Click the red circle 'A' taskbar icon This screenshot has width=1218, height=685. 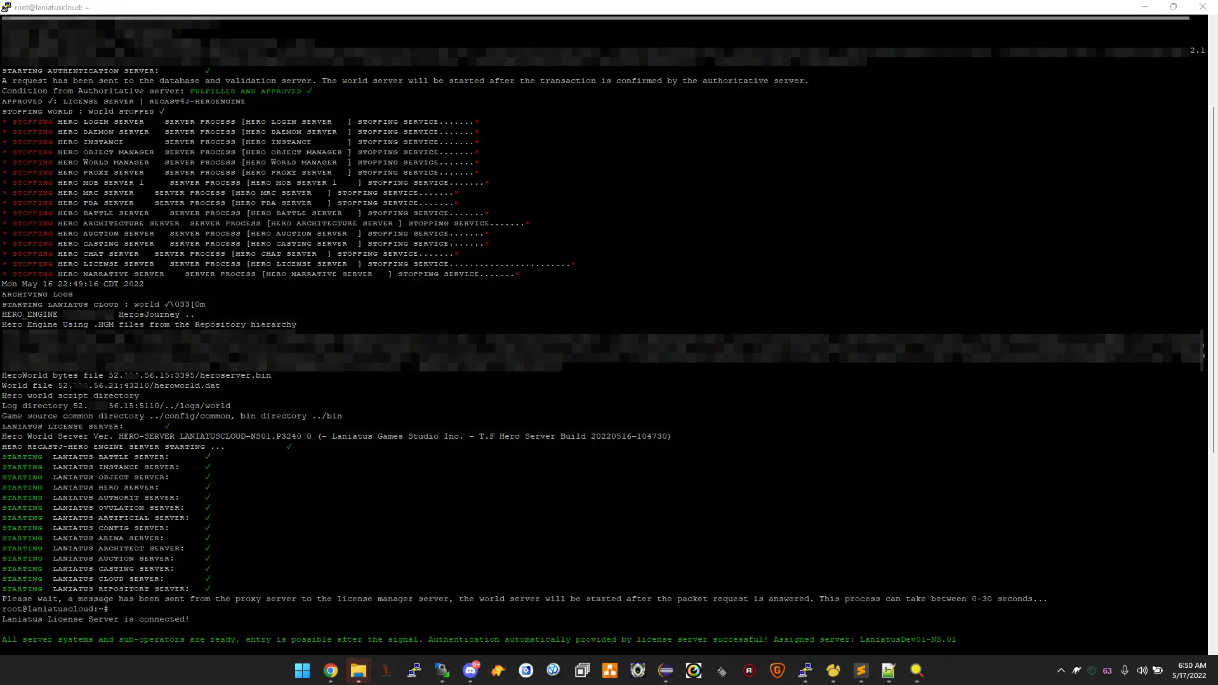[750, 670]
